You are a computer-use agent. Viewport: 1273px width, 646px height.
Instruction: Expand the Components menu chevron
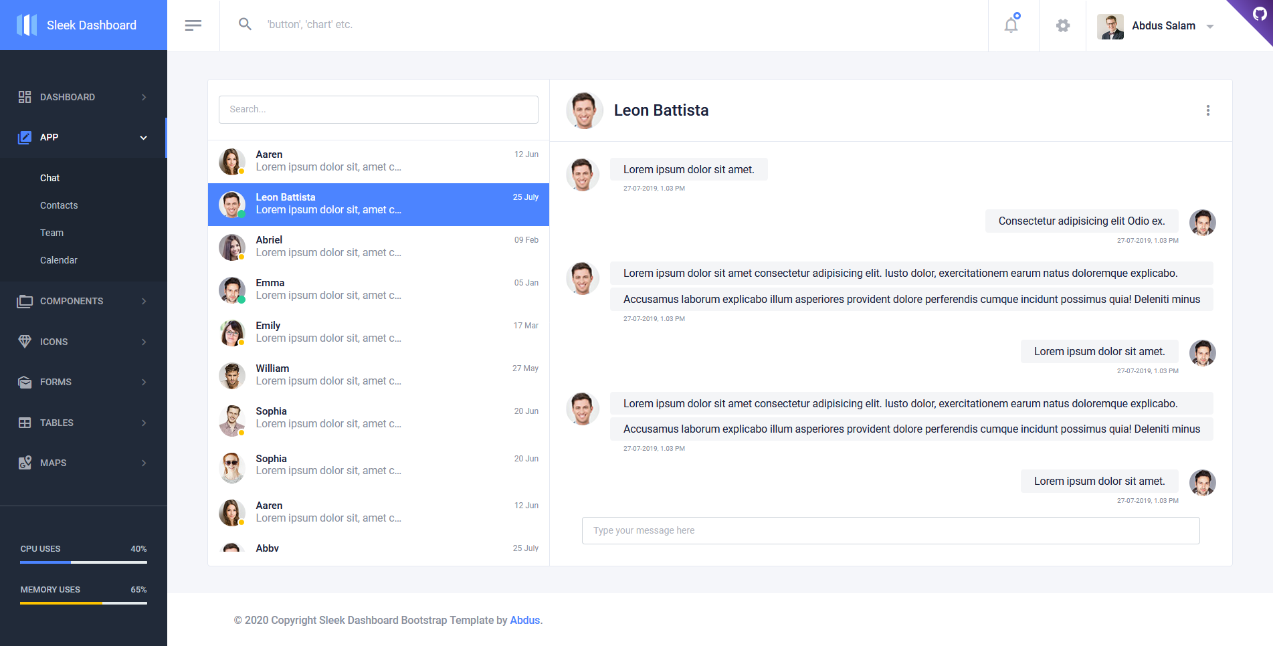coord(144,302)
